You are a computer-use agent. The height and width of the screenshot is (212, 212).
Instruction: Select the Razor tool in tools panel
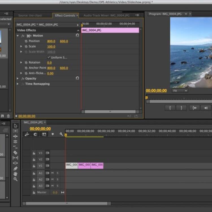[x=15, y=153]
